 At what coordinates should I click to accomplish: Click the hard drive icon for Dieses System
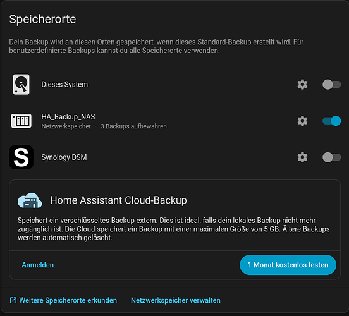click(x=21, y=85)
